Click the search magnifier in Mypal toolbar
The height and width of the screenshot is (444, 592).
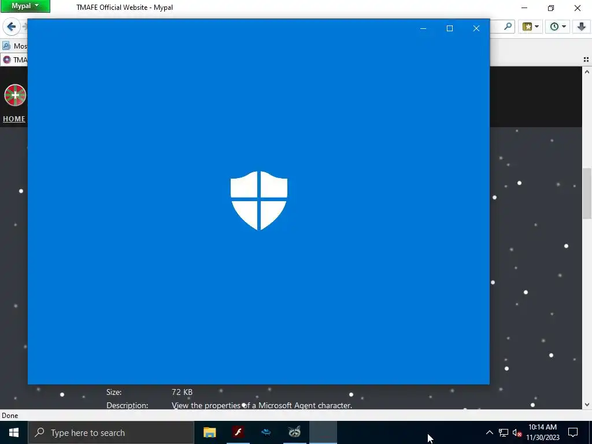[508, 27]
